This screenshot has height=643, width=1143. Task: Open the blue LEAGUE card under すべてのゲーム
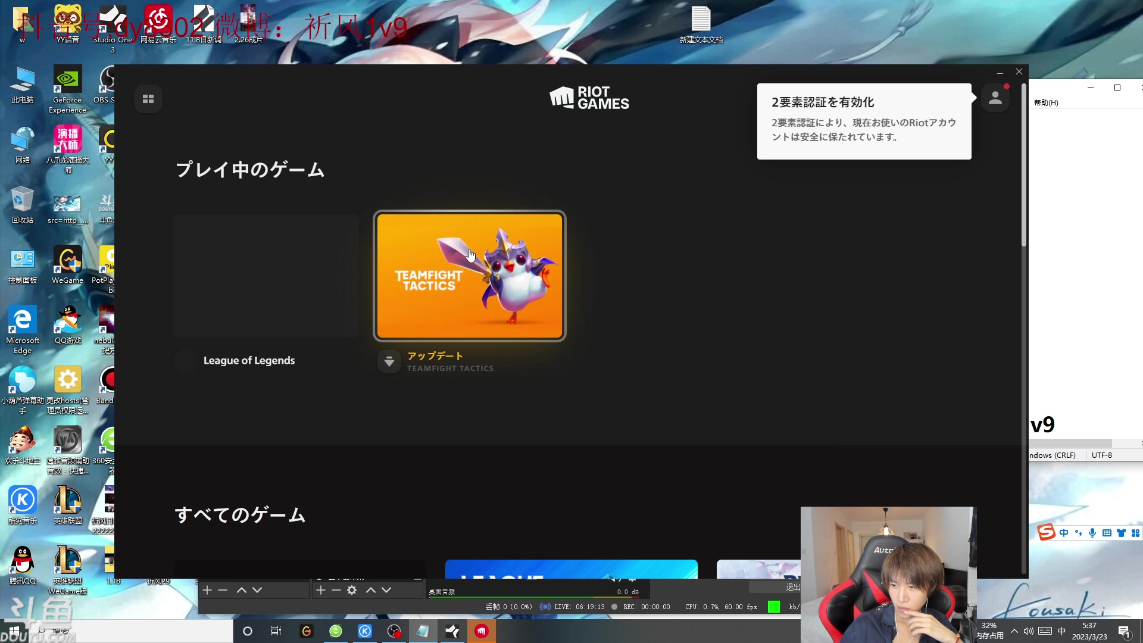tap(571, 569)
